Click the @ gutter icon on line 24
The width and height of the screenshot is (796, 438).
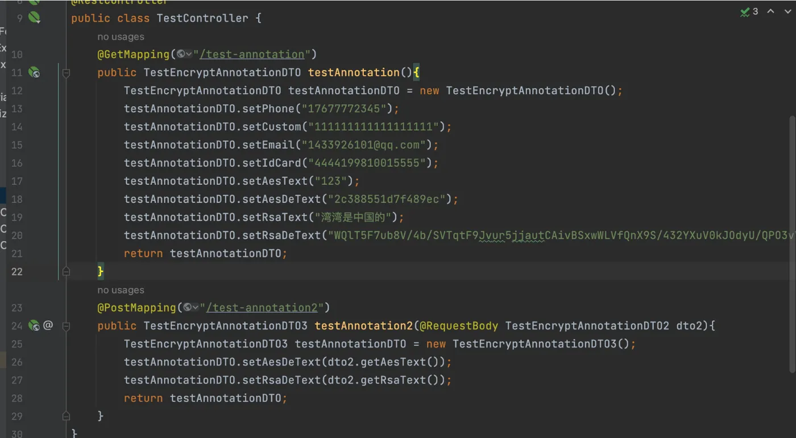48,325
